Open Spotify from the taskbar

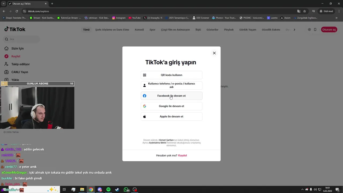click(108, 190)
